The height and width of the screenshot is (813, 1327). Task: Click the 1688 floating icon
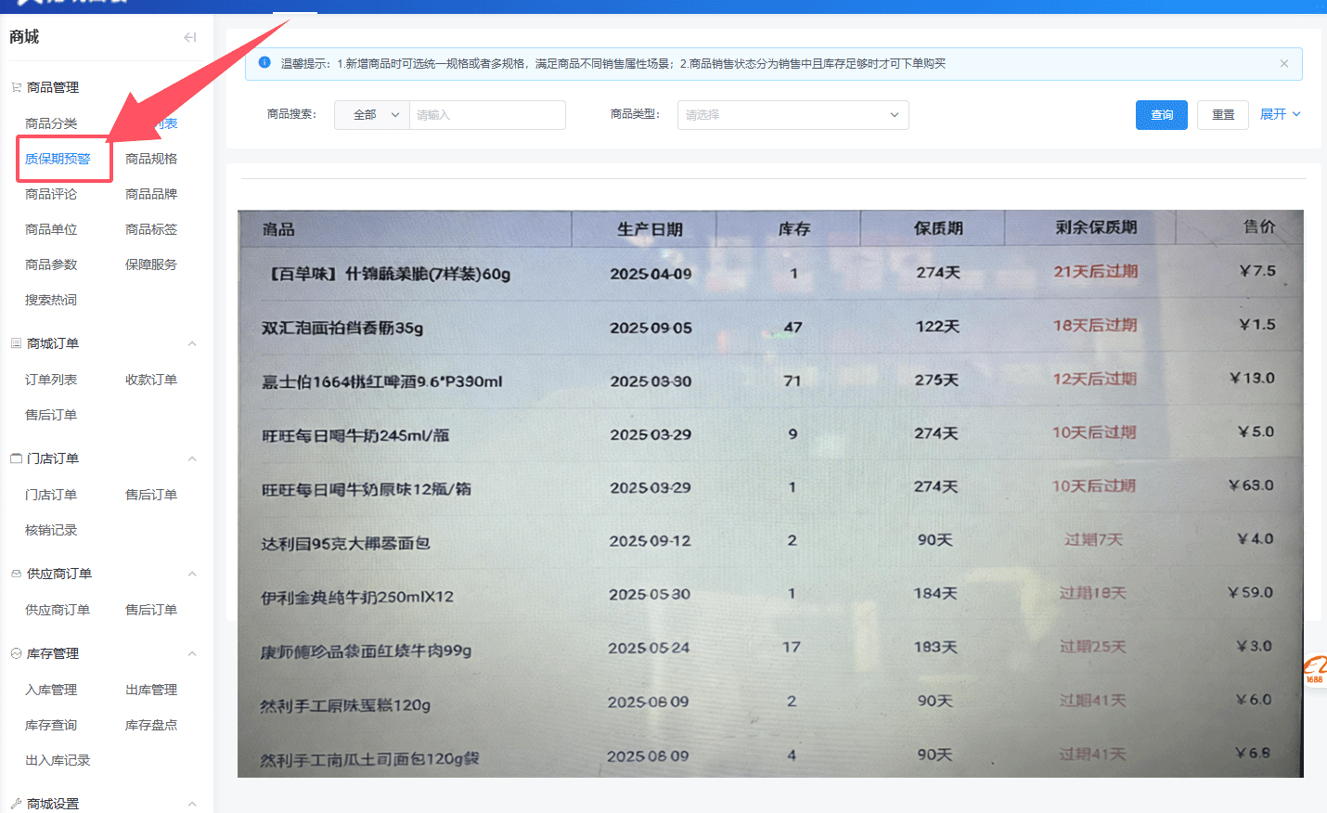[x=1315, y=670]
